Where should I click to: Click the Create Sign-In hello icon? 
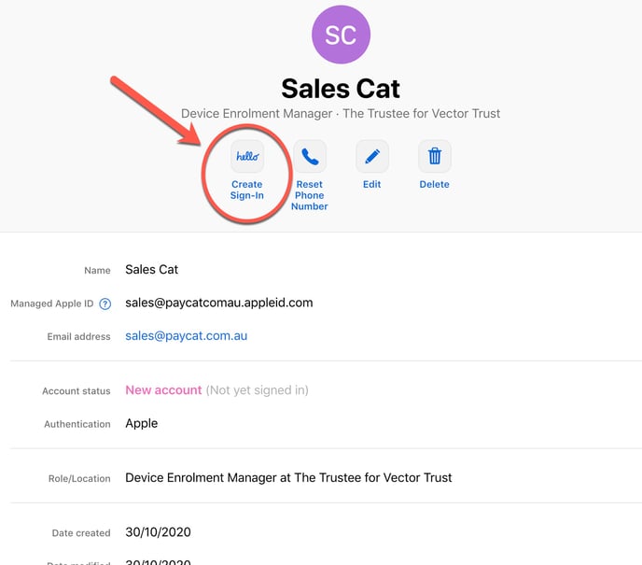click(247, 156)
